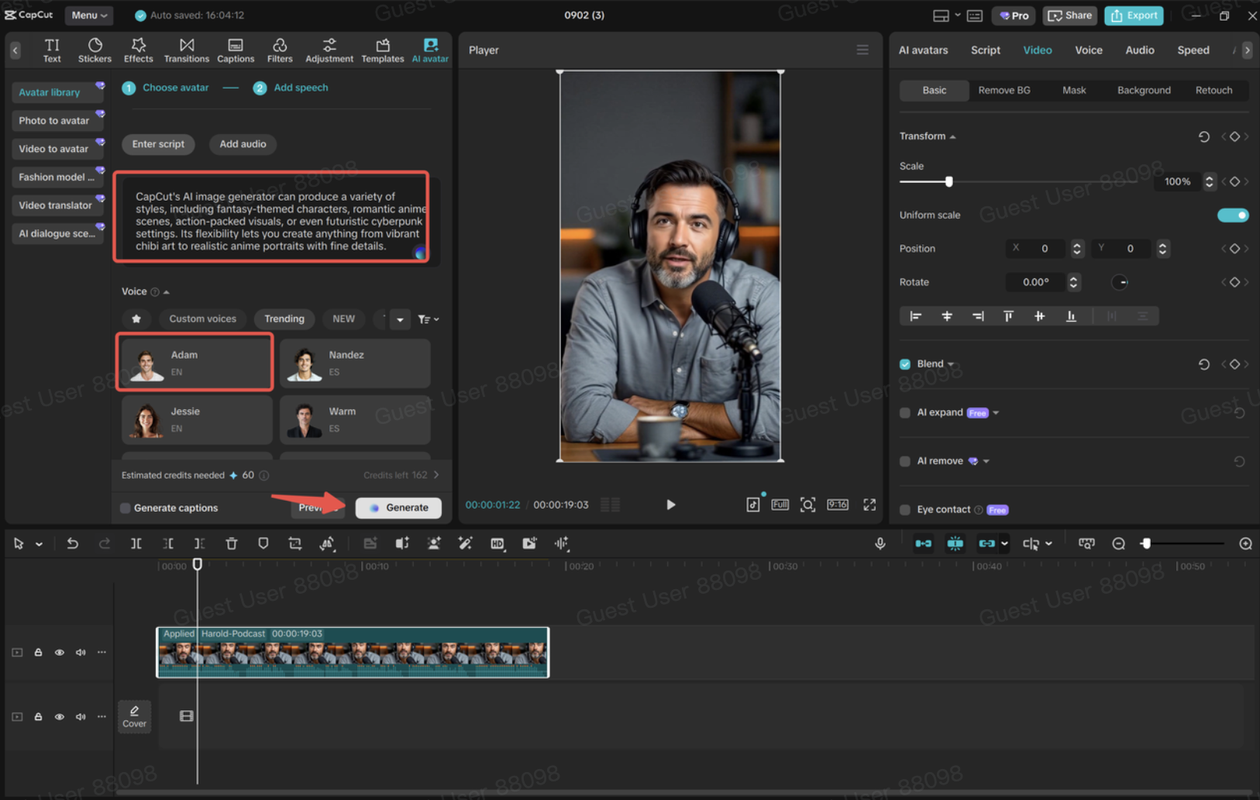The image size is (1260, 800).
Task: Click the Generate button
Action: click(x=398, y=508)
